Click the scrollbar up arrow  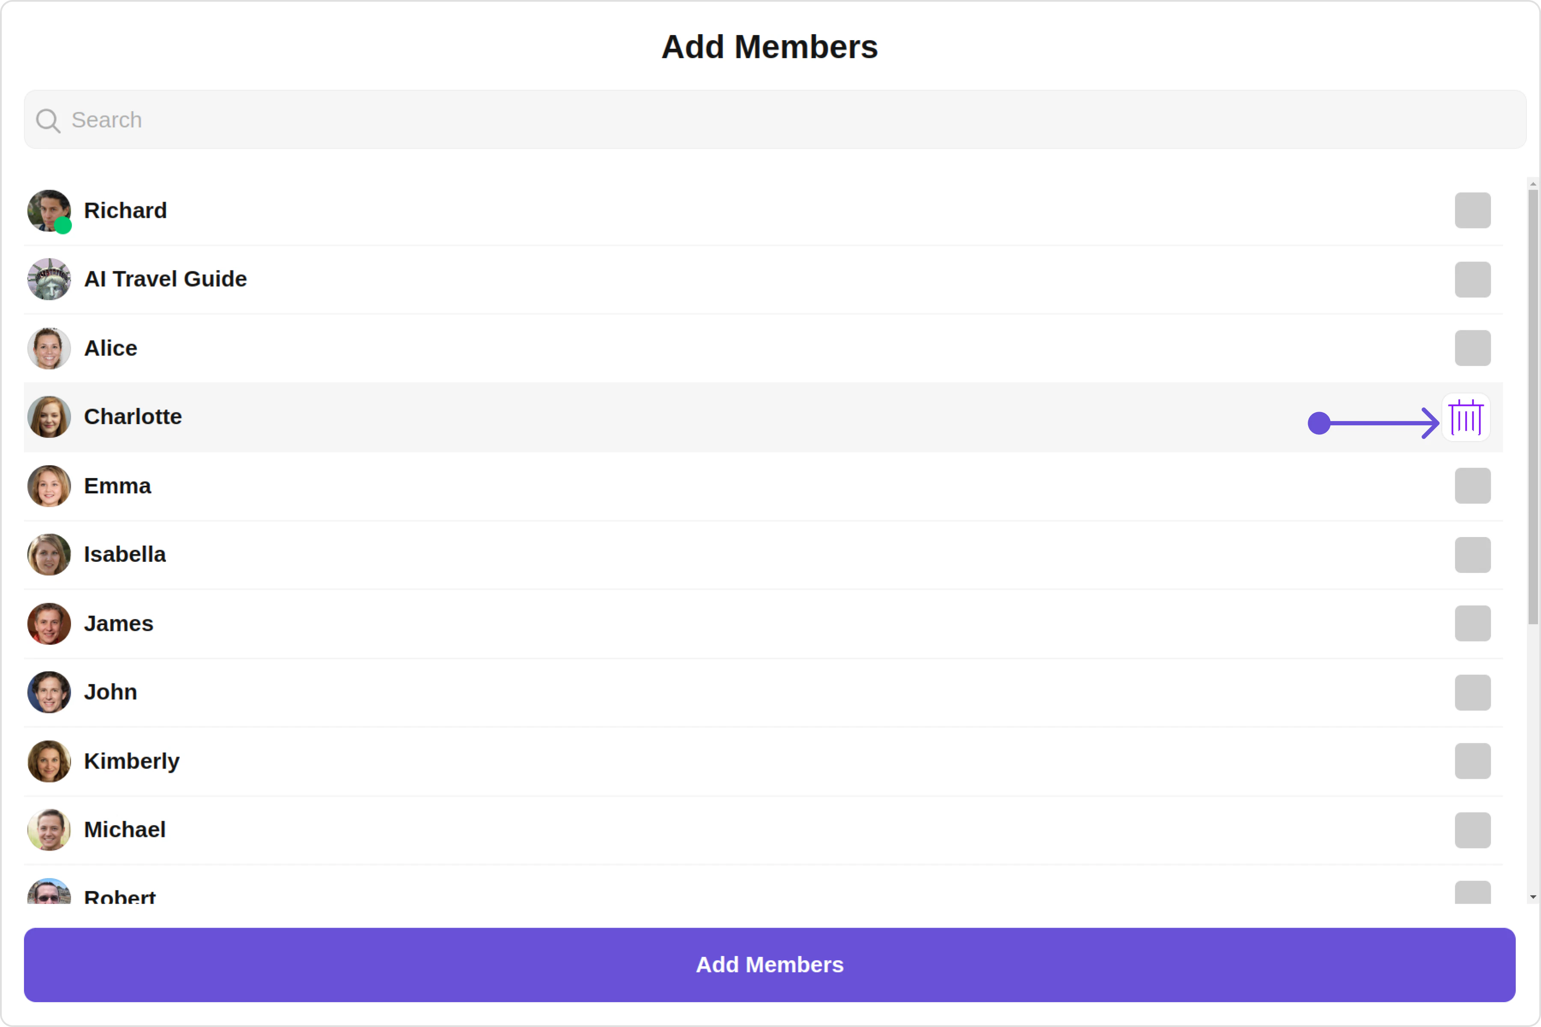pyautogui.click(x=1532, y=184)
